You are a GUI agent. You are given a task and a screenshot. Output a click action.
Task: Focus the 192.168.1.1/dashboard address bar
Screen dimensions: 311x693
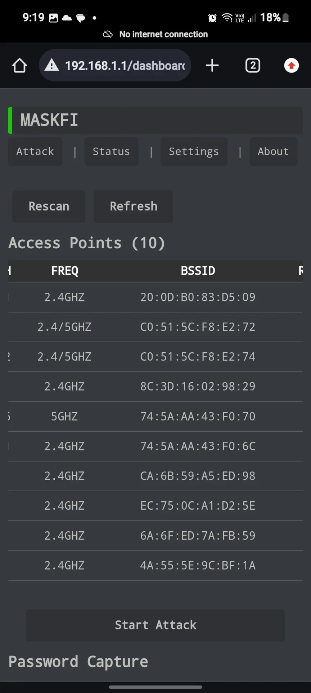pyautogui.click(x=115, y=65)
